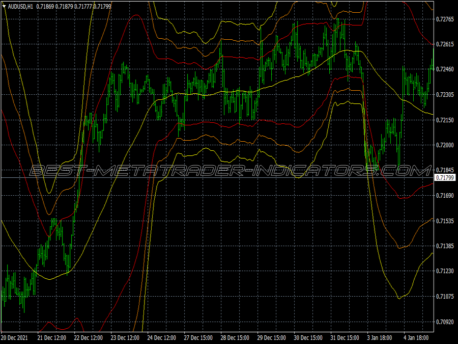The height and width of the screenshot is (344, 458).
Task: Click the current price tag 0.71799
Action: [x=445, y=177]
